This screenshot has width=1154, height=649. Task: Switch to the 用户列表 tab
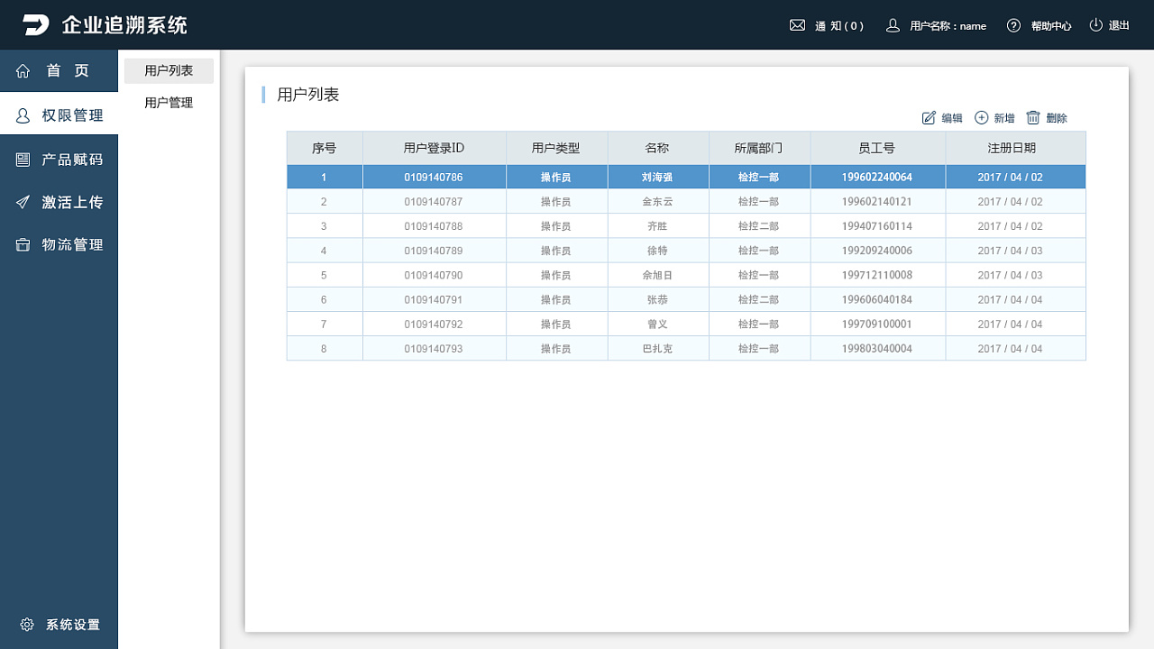[168, 70]
